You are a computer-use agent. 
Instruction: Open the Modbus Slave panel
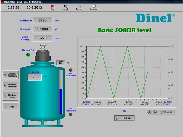point(11,96)
